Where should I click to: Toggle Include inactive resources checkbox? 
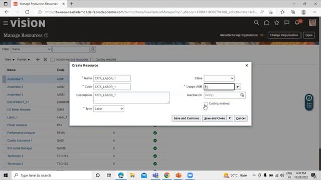52,59
